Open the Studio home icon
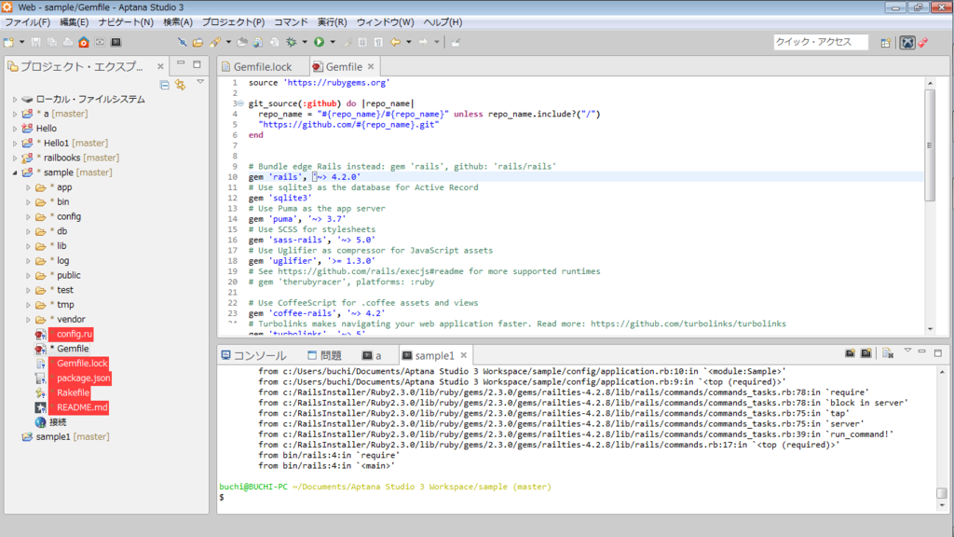The height and width of the screenshot is (537, 954). (x=83, y=42)
